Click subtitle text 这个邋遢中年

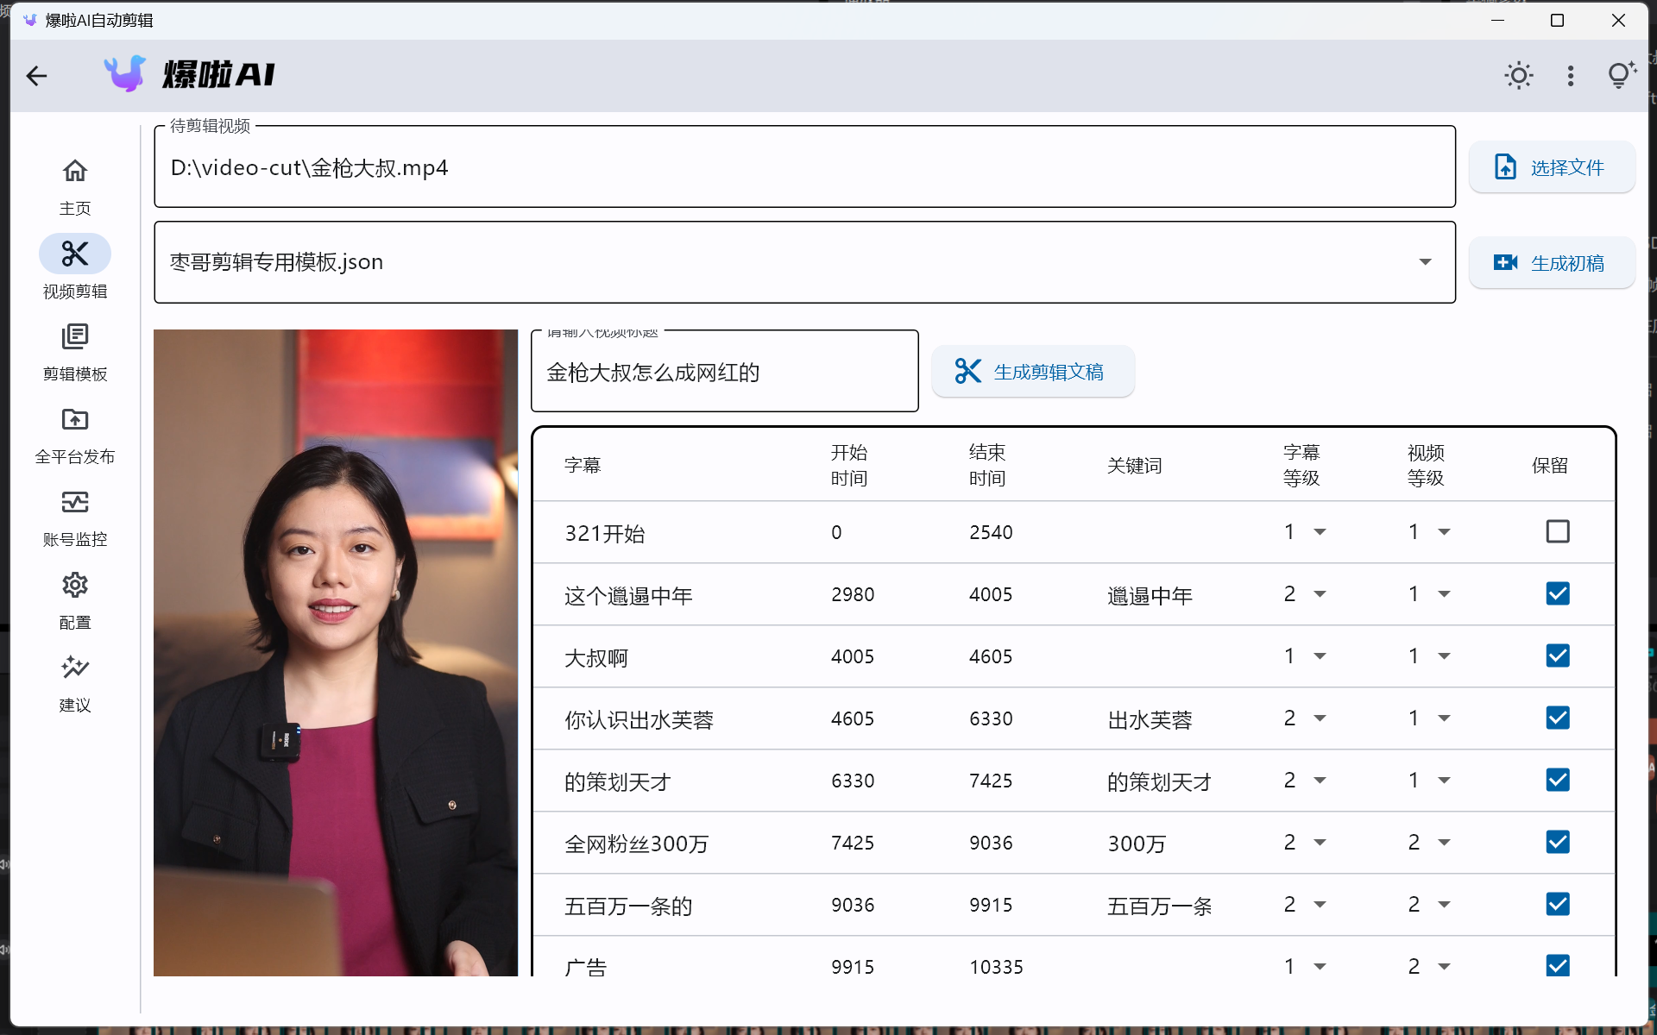click(x=628, y=595)
